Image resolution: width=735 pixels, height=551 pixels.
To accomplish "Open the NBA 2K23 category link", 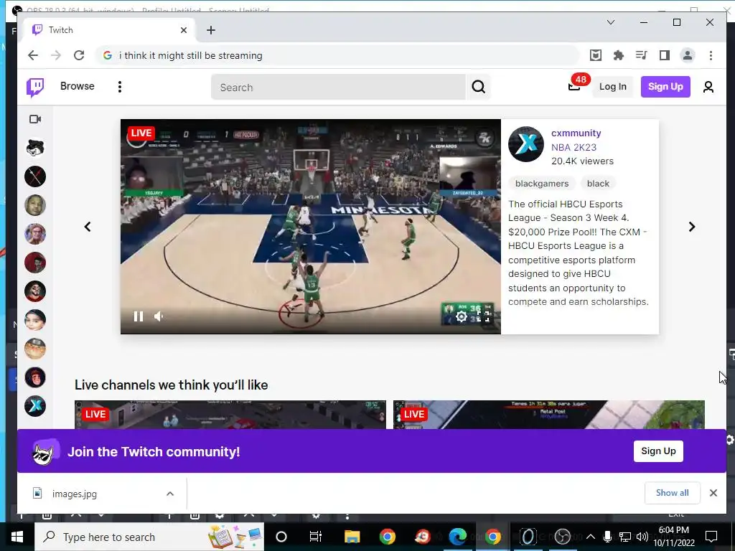I will [x=574, y=147].
